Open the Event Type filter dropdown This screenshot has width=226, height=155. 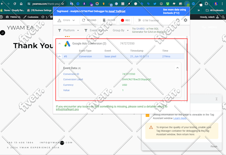[x=96, y=30]
